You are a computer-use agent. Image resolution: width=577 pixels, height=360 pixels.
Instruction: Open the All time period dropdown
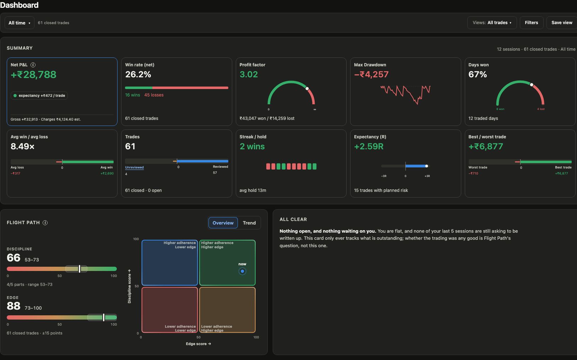(20, 23)
